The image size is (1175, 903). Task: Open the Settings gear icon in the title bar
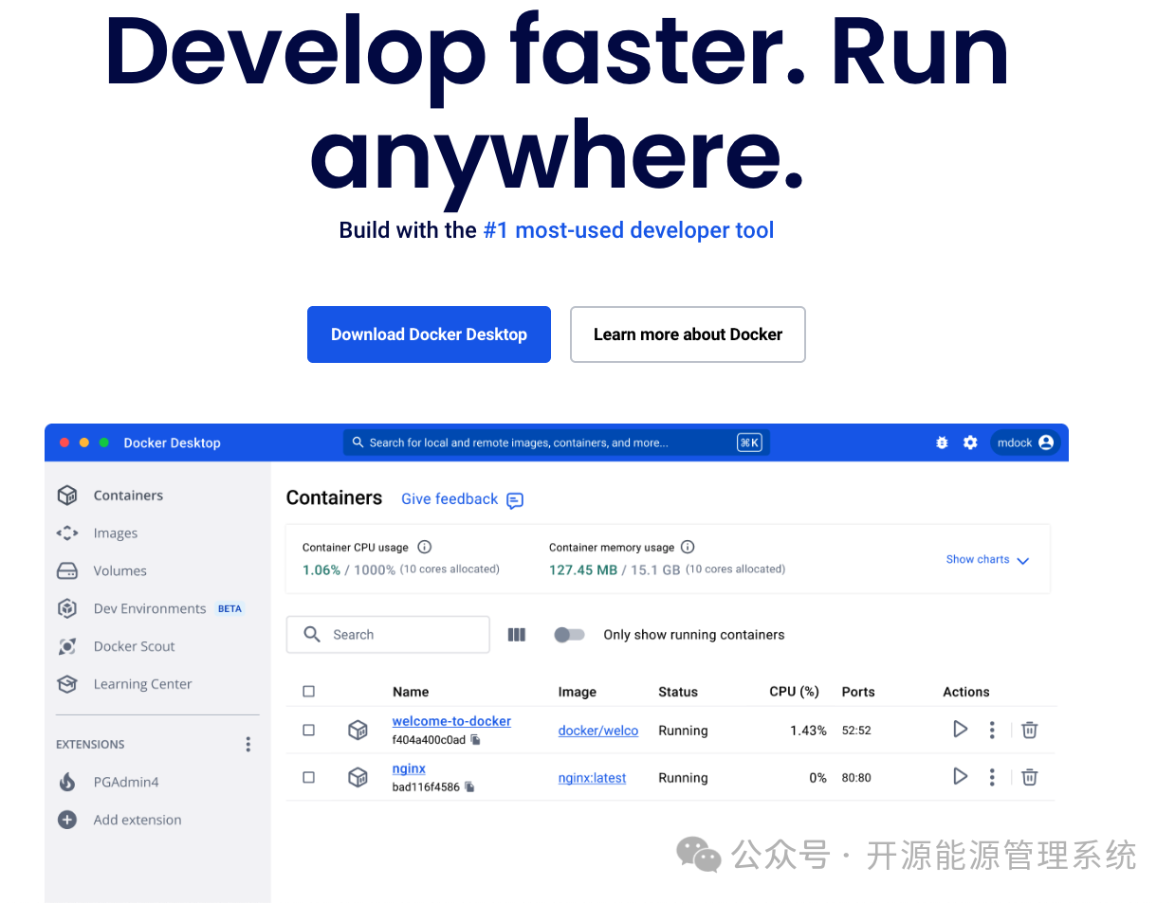click(970, 442)
